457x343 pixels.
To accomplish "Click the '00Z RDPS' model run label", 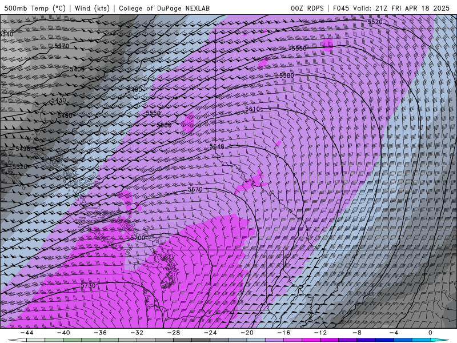I will (x=307, y=8).
